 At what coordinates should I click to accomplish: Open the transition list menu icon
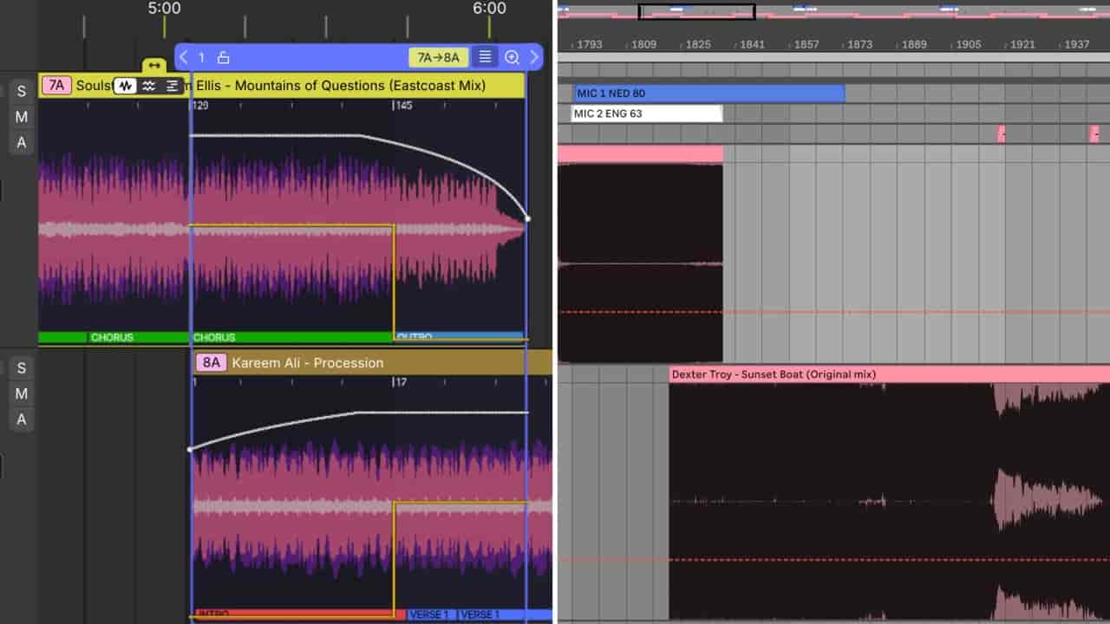pyautogui.click(x=485, y=57)
